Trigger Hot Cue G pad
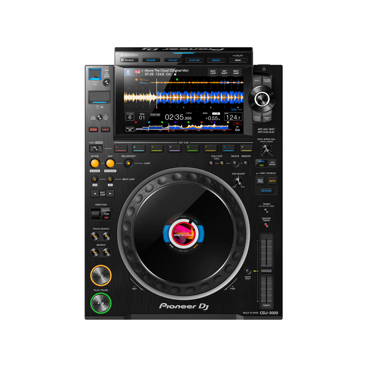Image resolution: width=367 pixels, height=367 pixels. [x=228, y=148]
